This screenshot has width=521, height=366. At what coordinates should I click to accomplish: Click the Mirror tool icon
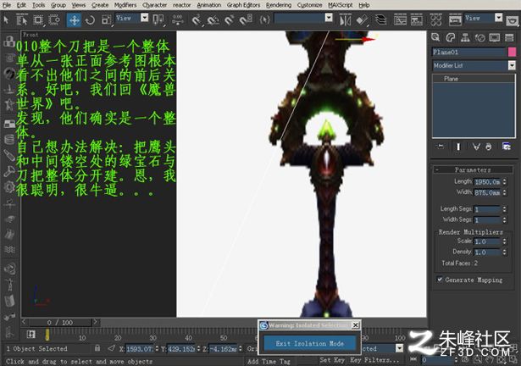tap(345, 20)
